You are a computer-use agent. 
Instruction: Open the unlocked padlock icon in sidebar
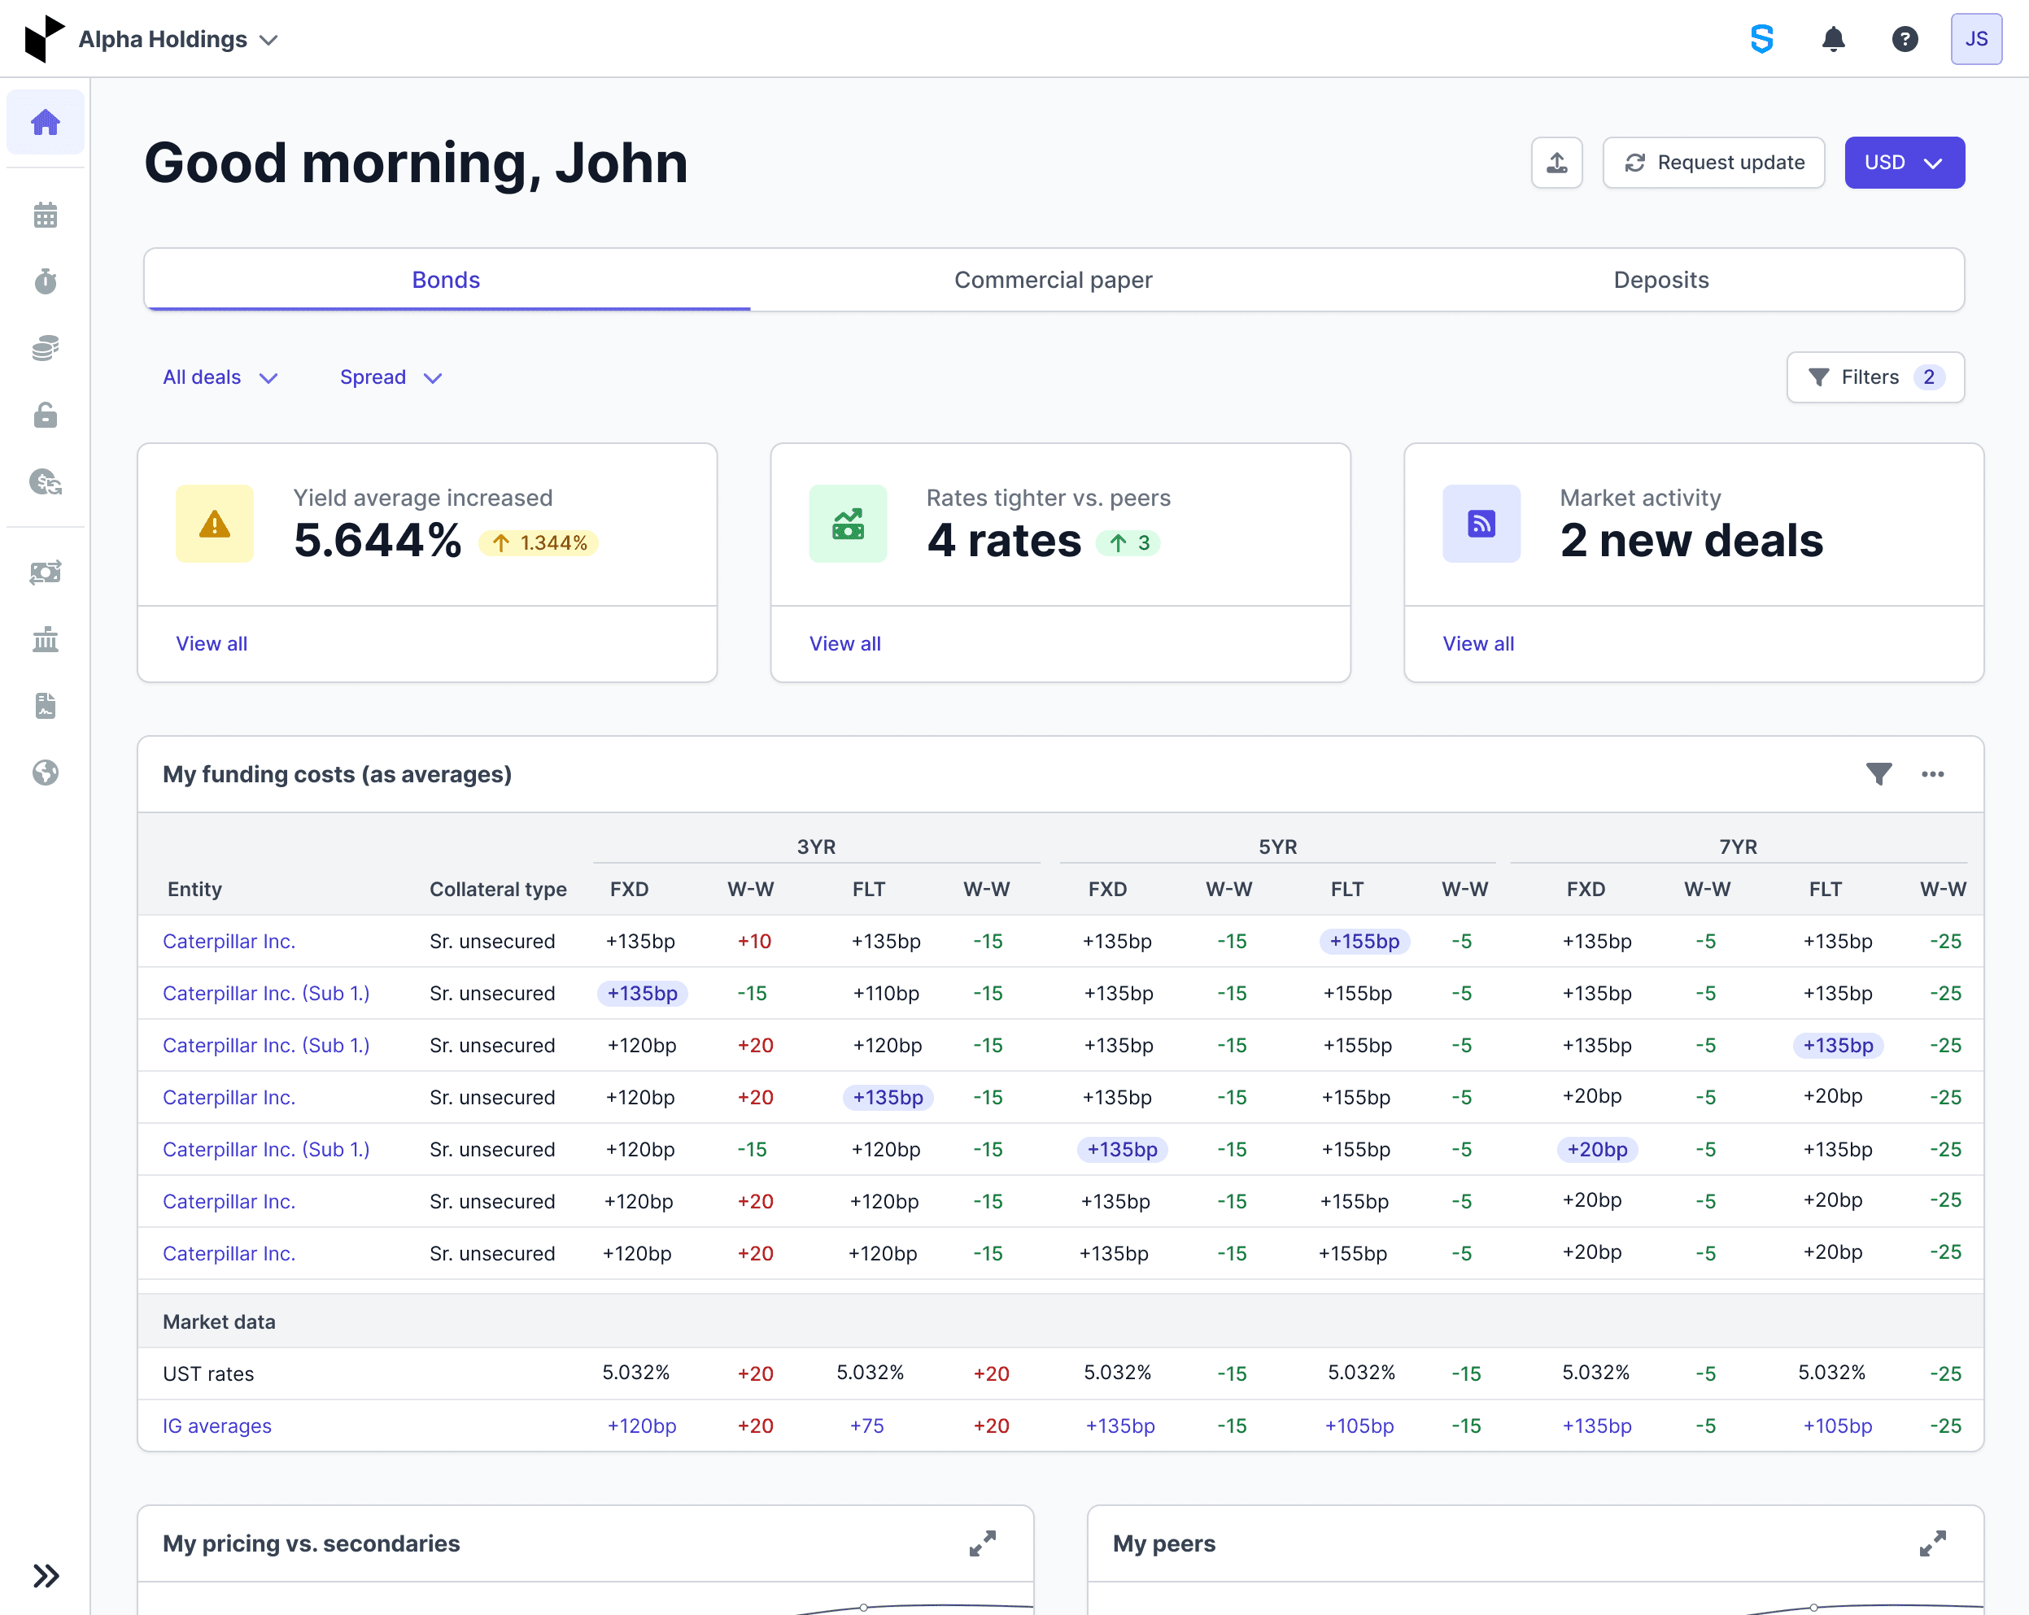[x=46, y=415]
